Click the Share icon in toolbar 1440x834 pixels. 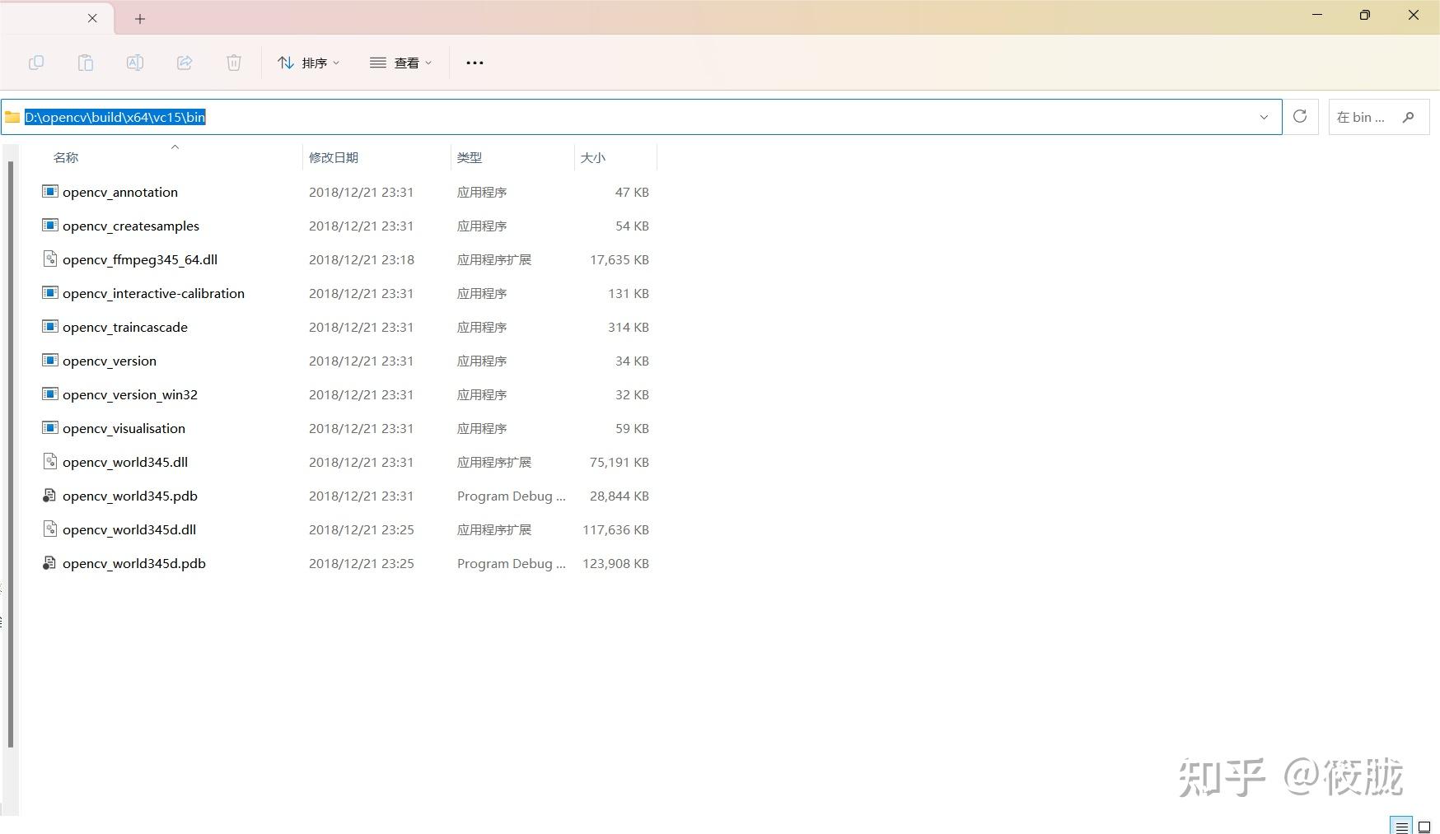[x=185, y=63]
